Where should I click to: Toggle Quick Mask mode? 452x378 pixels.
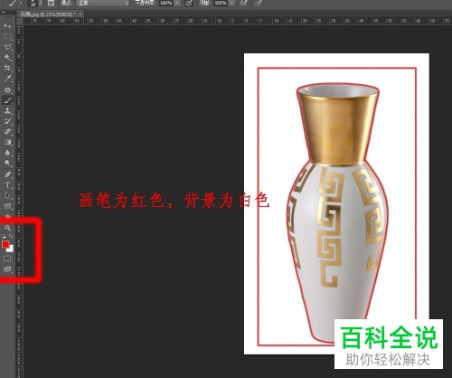pos(7,259)
